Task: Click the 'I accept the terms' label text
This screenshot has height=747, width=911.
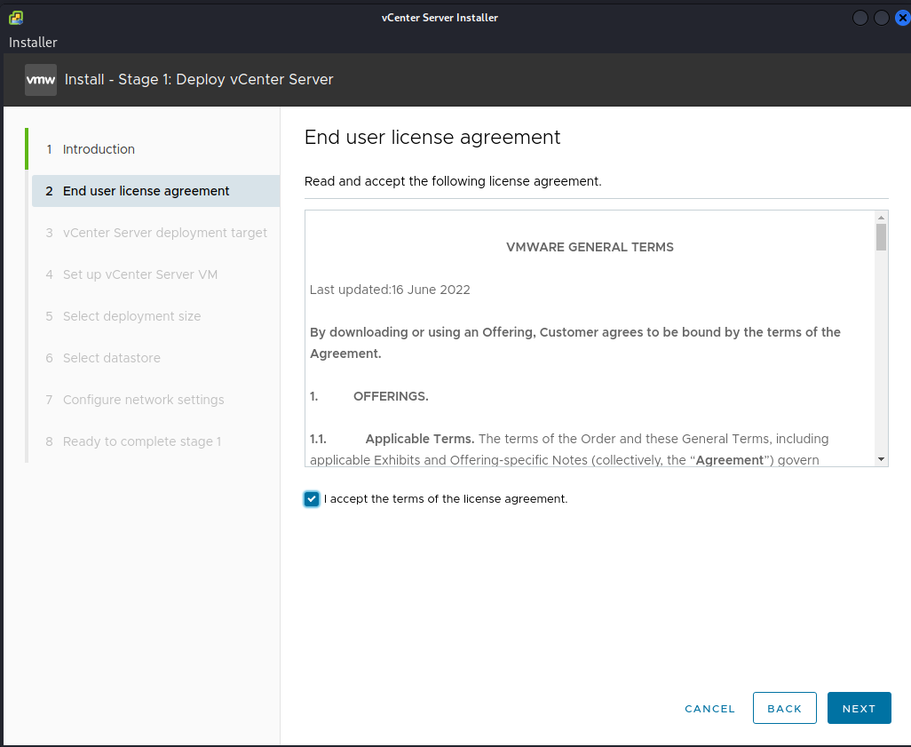Action: point(445,499)
